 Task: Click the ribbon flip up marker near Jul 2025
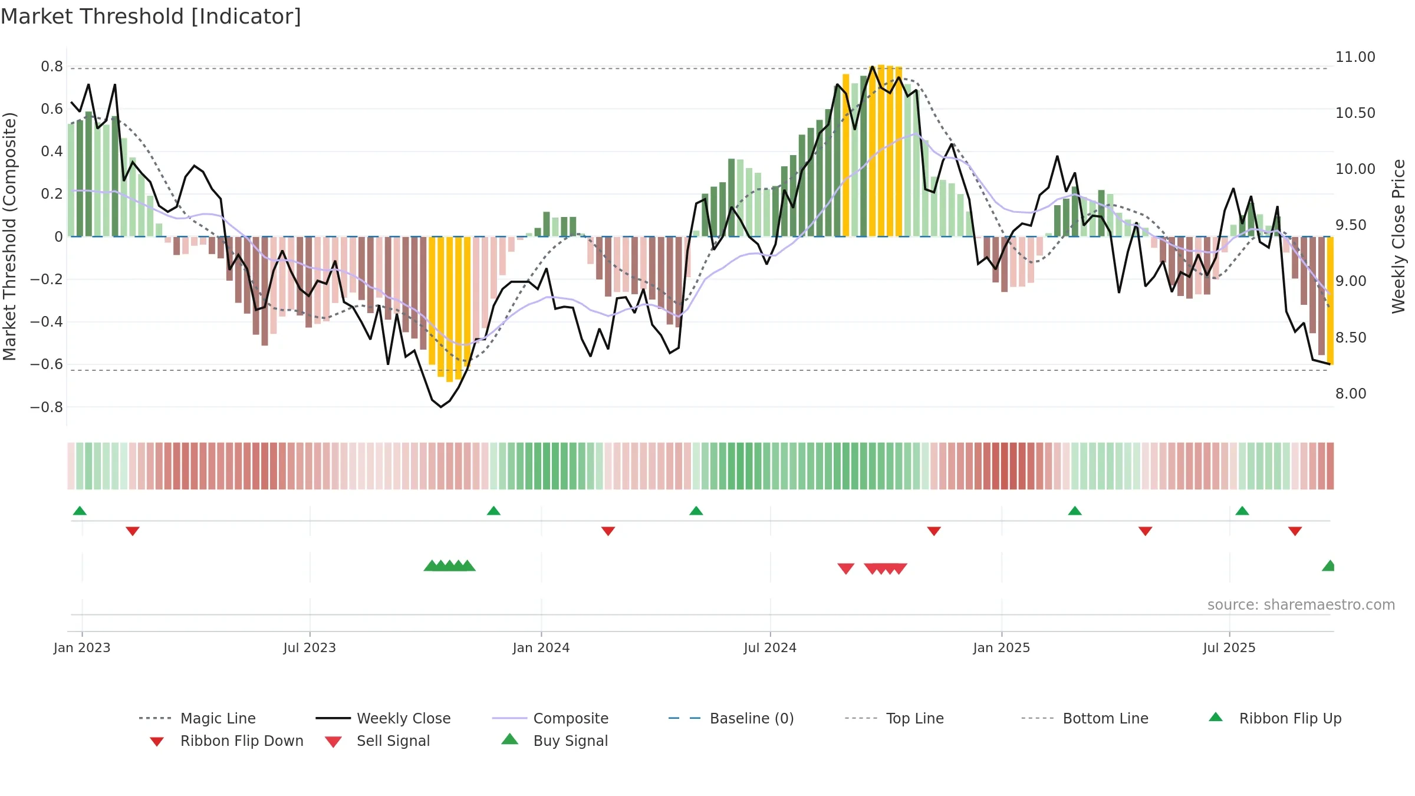(x=1242, y=511)
